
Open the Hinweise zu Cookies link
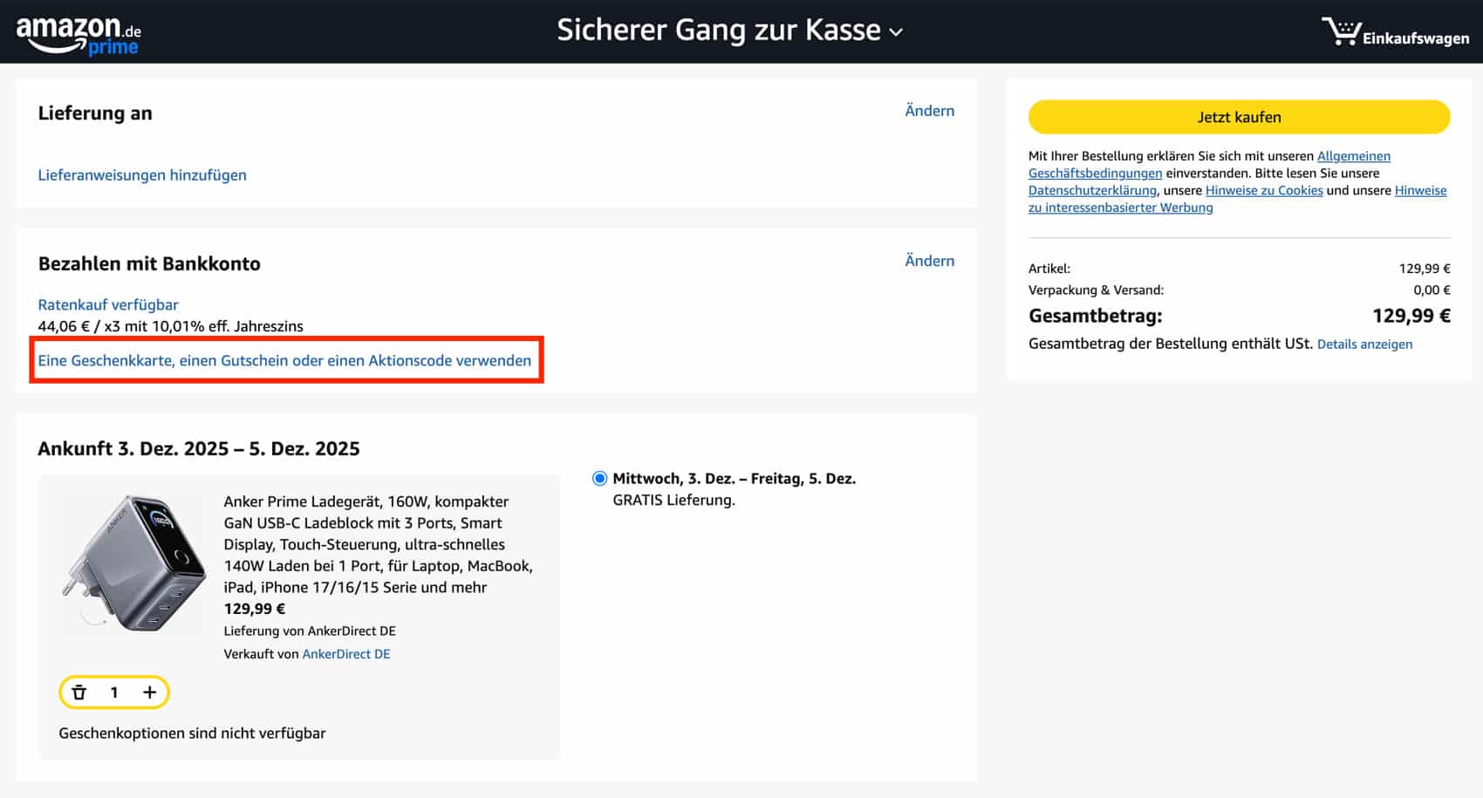[x=1264, y=190]
